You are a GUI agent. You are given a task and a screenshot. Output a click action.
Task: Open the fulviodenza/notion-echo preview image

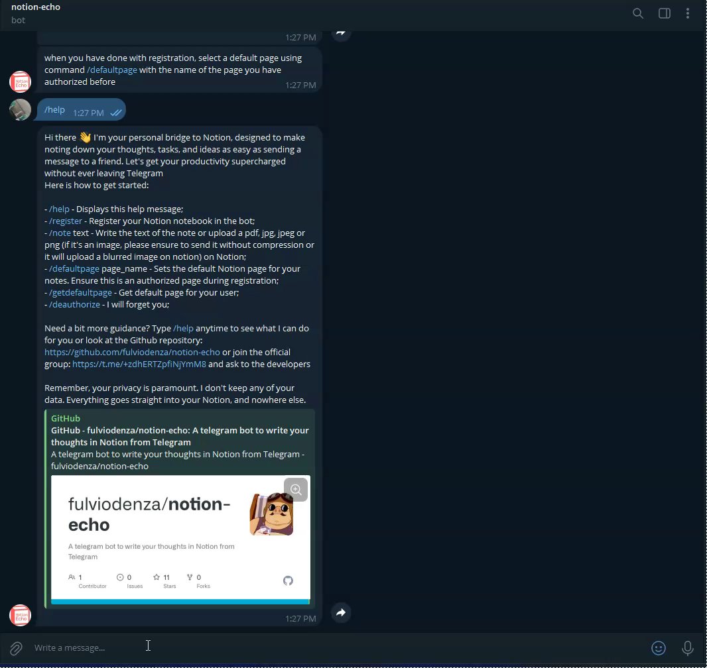(180, 539)
